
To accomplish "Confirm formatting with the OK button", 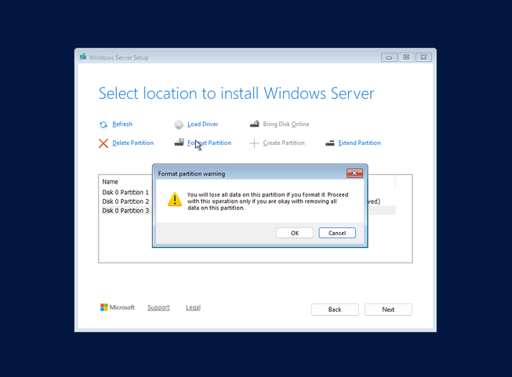I will 295,233.
